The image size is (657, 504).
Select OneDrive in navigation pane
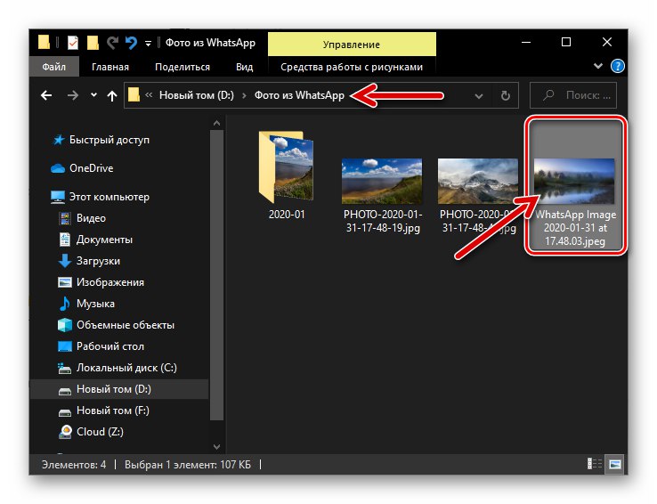click(91, 168)
